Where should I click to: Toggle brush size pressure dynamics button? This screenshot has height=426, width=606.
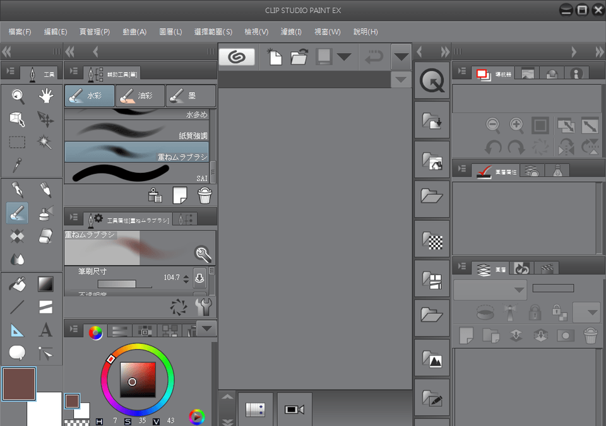pos(199,277)
